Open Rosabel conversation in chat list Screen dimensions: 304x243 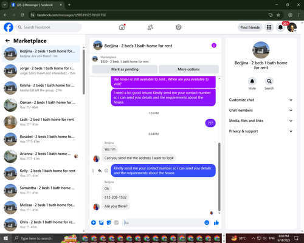pyautogui.click(x=41, y=139)
